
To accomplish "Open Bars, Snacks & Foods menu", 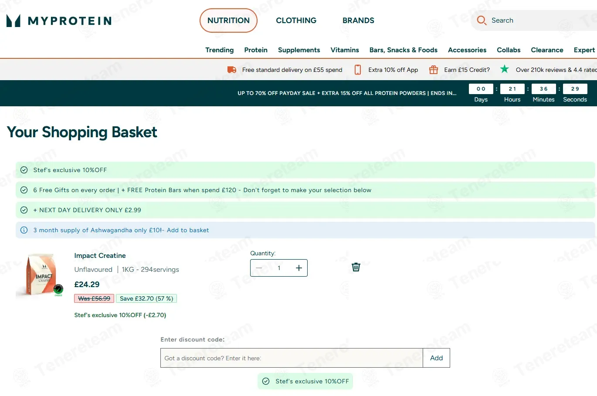I will pyautogui.click(x=404, y=50).
